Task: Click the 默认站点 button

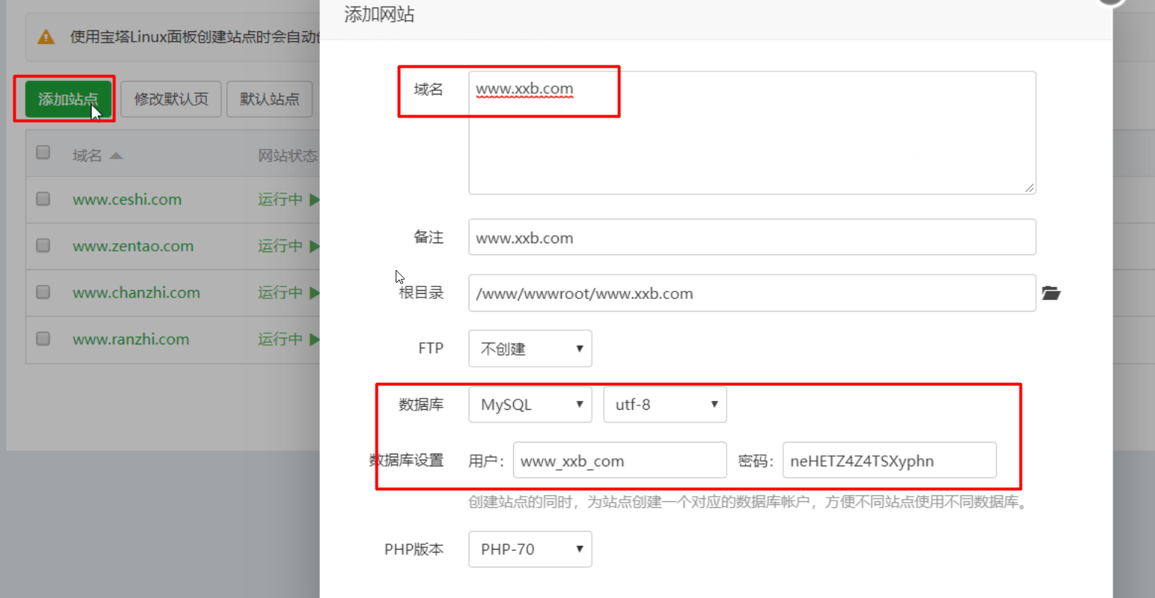Action: pos(269,99)
